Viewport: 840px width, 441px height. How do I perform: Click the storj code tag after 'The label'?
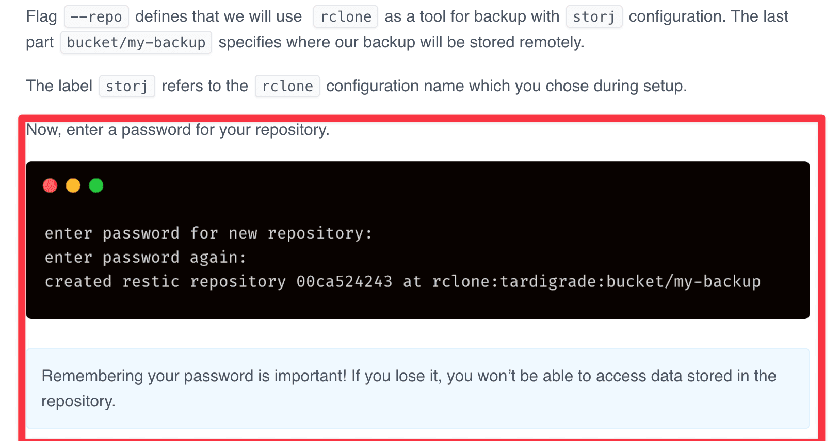pos(127,87)
